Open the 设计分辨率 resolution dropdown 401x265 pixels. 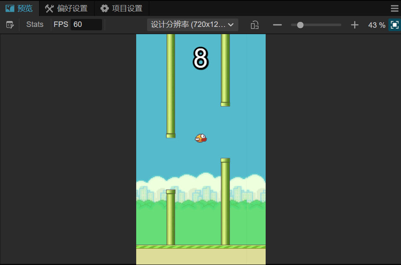coord(193,25)
